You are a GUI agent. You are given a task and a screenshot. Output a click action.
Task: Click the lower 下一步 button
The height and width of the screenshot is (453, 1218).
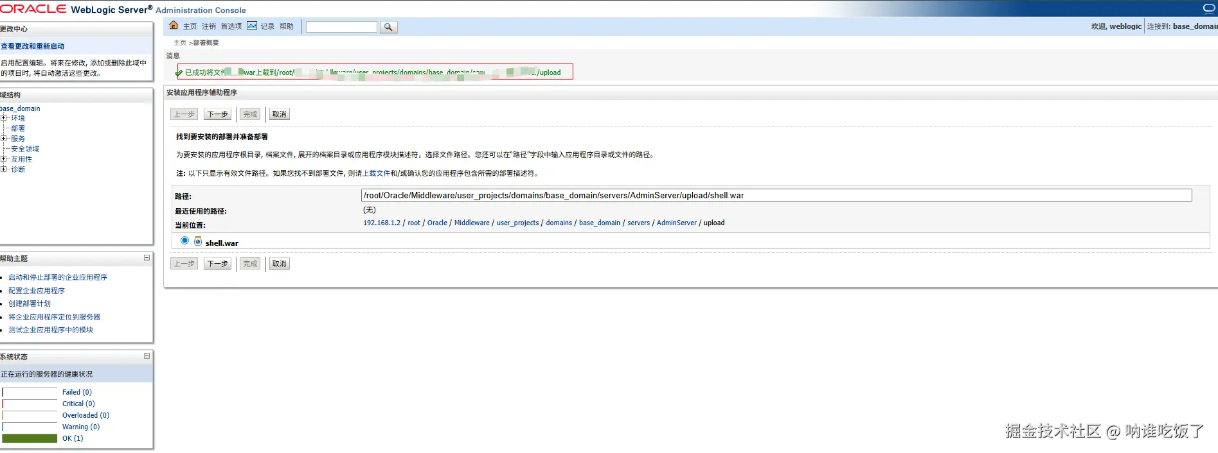tap(217, 264)
